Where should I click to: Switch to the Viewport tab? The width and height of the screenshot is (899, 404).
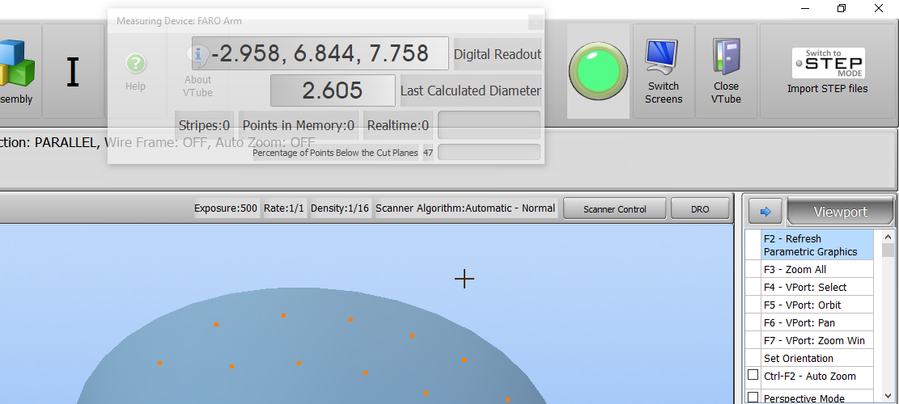point(840,212)
